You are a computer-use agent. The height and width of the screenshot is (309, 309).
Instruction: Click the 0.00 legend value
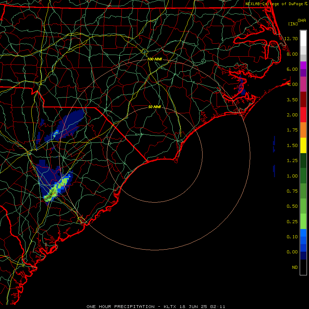click(x=292, y=252)
